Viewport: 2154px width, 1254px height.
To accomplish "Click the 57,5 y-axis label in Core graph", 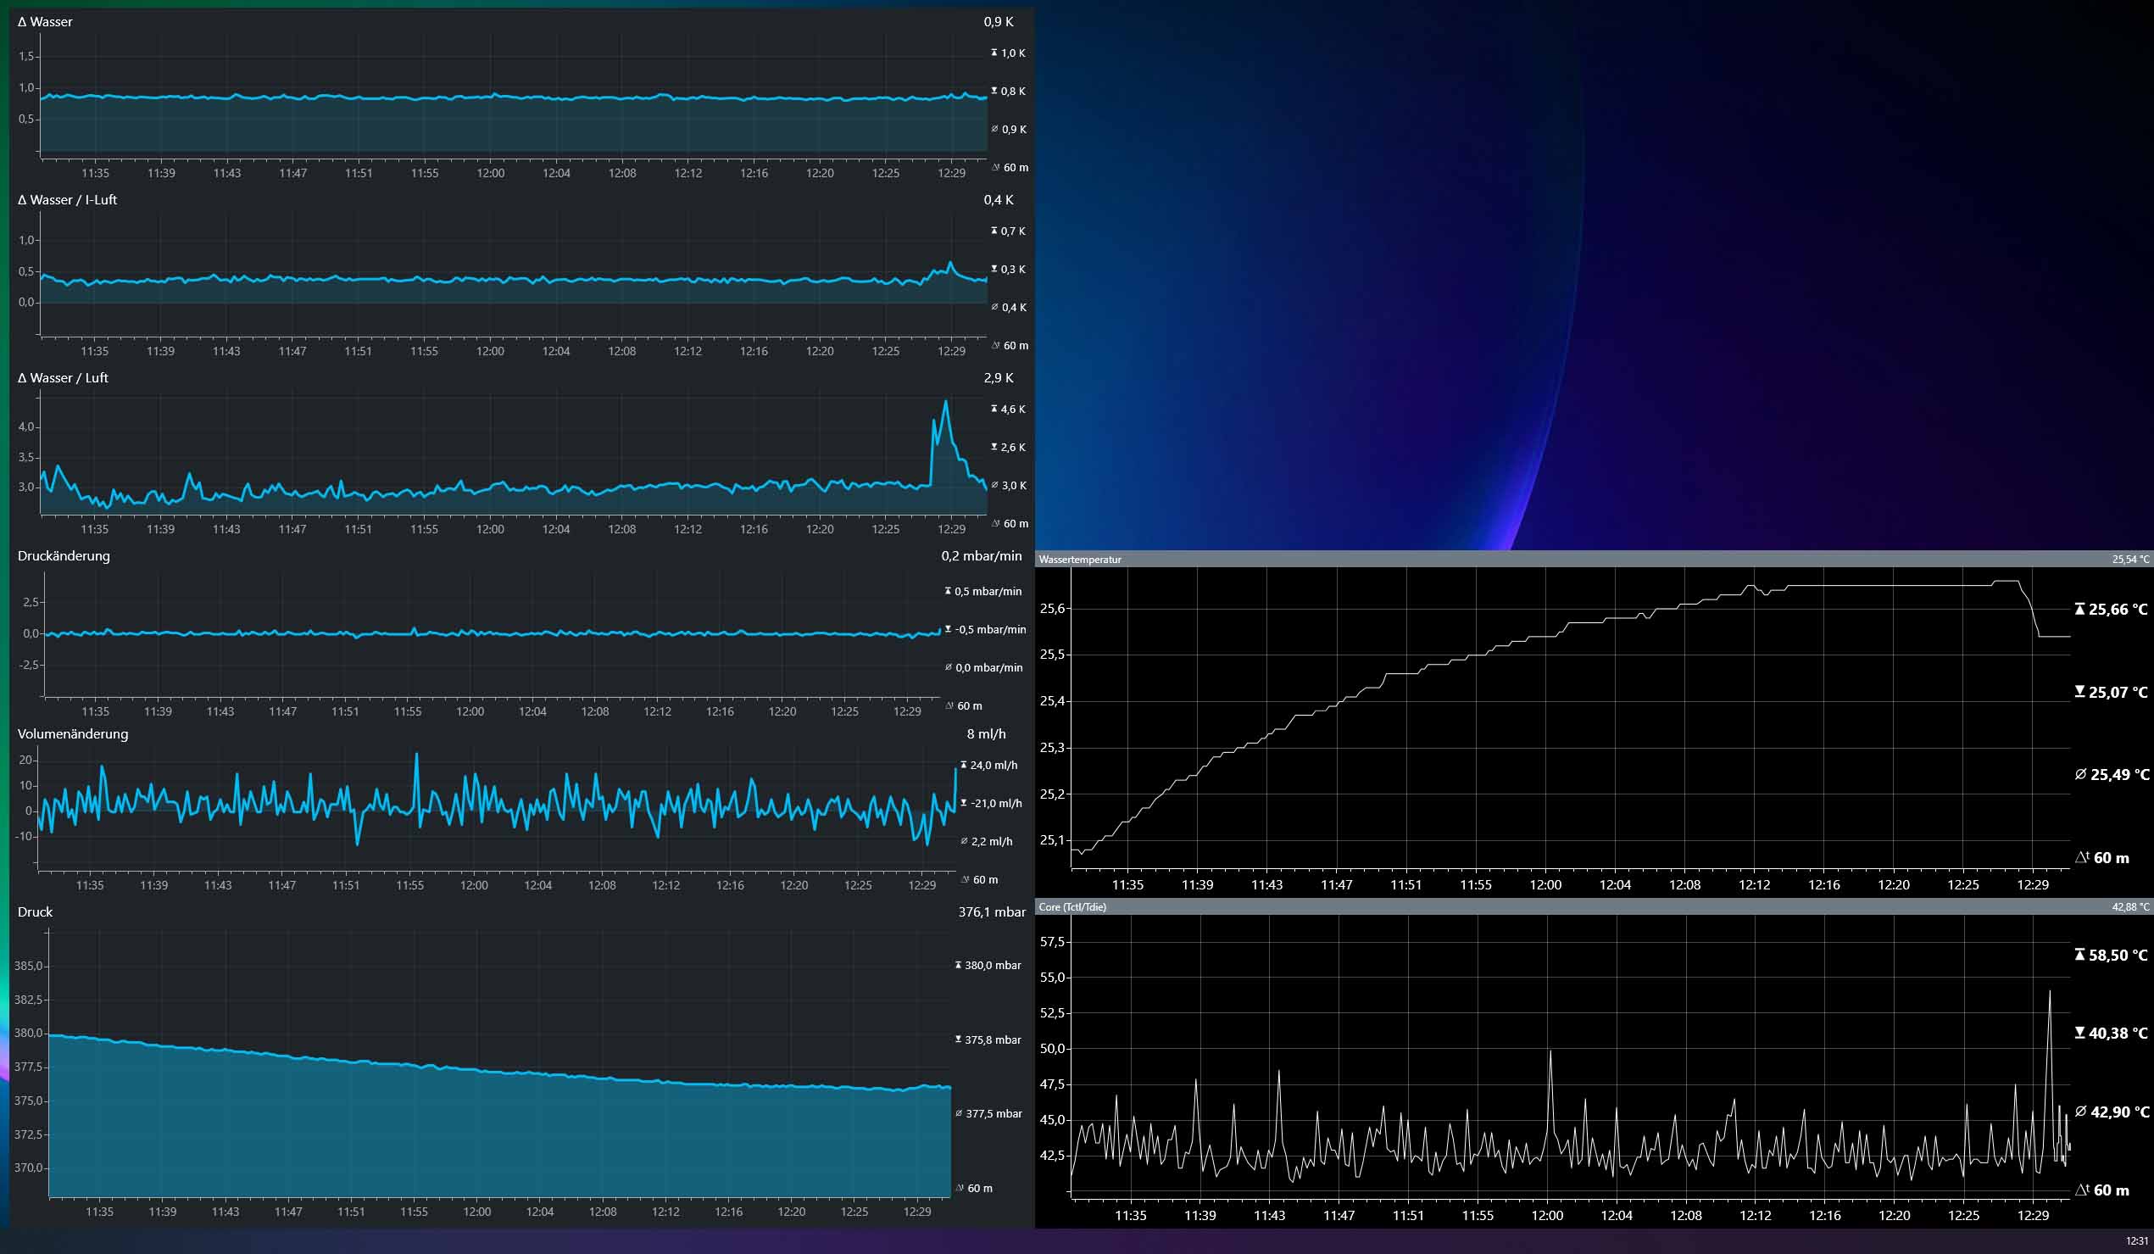I will [1052, 942].
